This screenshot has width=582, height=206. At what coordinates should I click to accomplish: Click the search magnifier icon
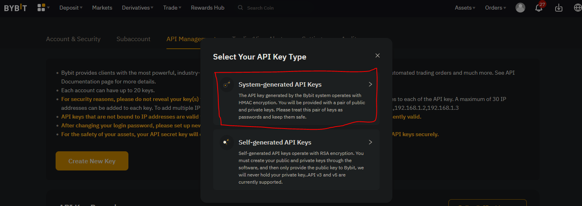coord(240,8)
